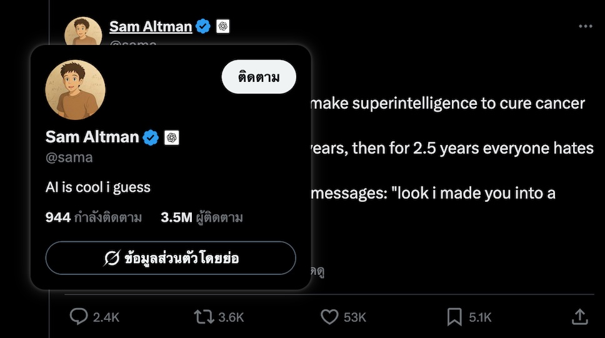
Task: View the 944 กำลังติดตาม following list
Action: 94,217
